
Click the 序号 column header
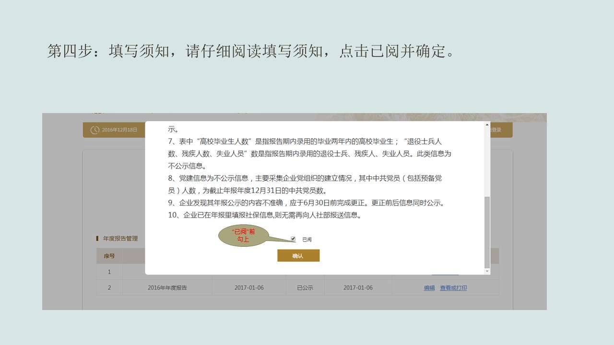pyautogui.click(x=109, y=255)
